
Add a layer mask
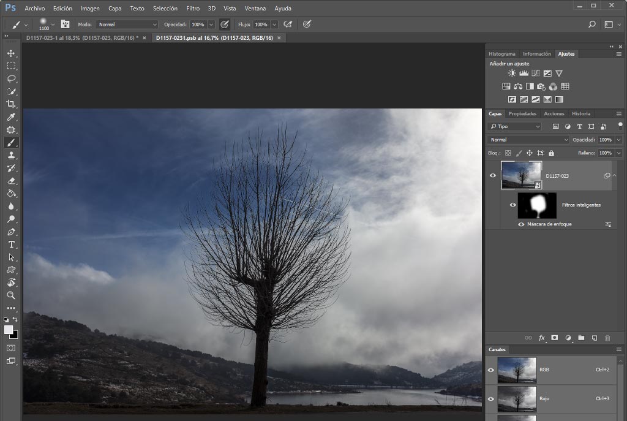click(x=555, y=338)
